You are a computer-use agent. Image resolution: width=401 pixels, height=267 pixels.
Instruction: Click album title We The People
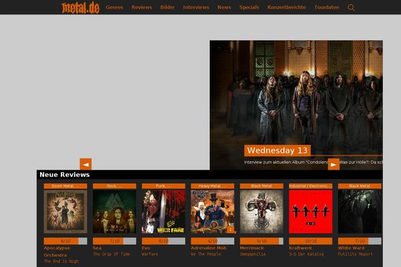206,254
